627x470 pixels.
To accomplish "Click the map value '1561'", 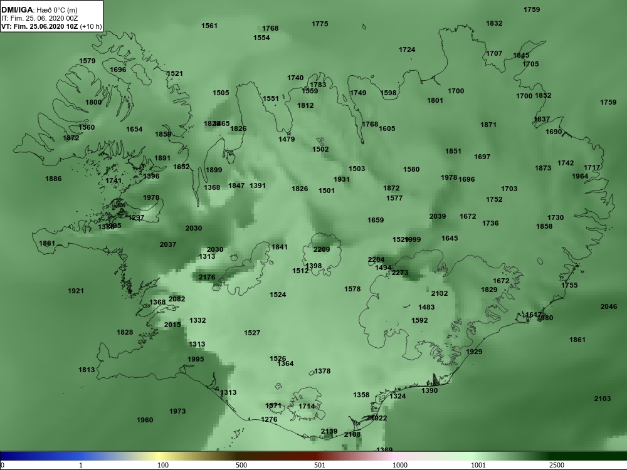I will point(209,26).
